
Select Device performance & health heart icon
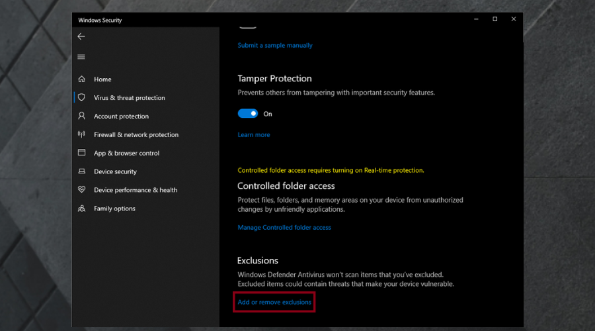coord(82,190)
